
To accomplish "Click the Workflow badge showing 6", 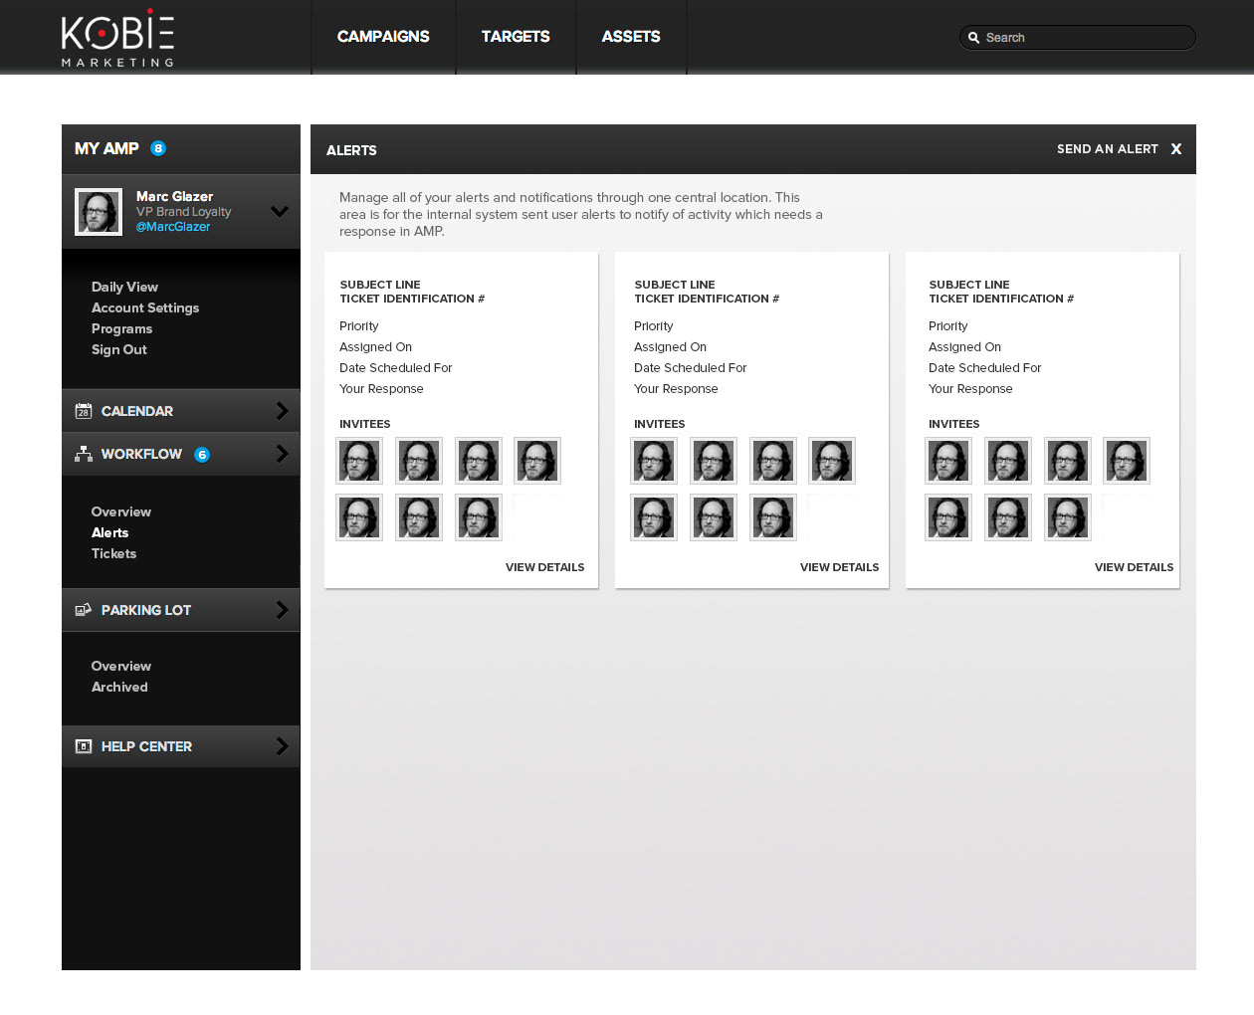I will click(202, 455).
